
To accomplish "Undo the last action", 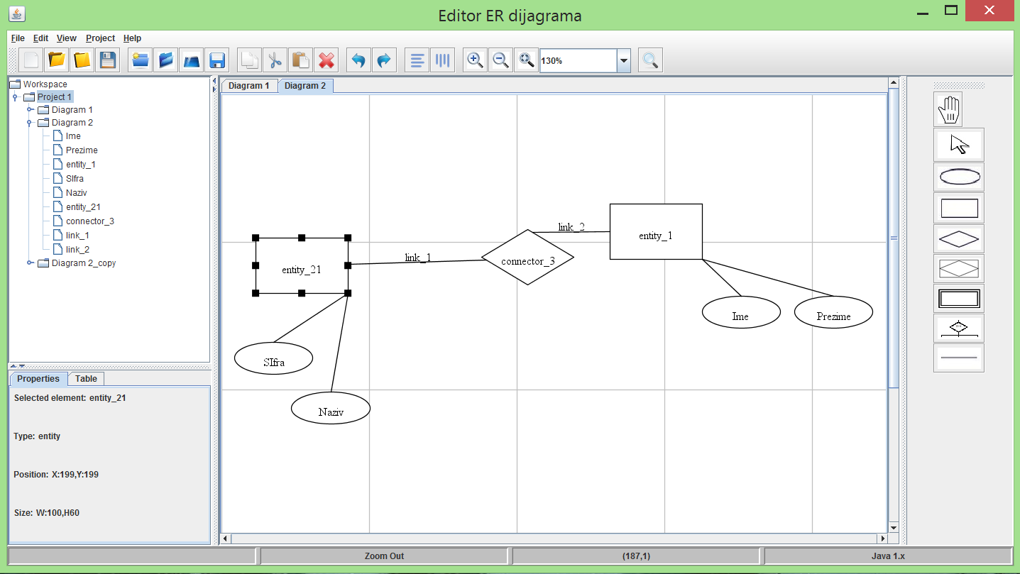I will [358, 60].
